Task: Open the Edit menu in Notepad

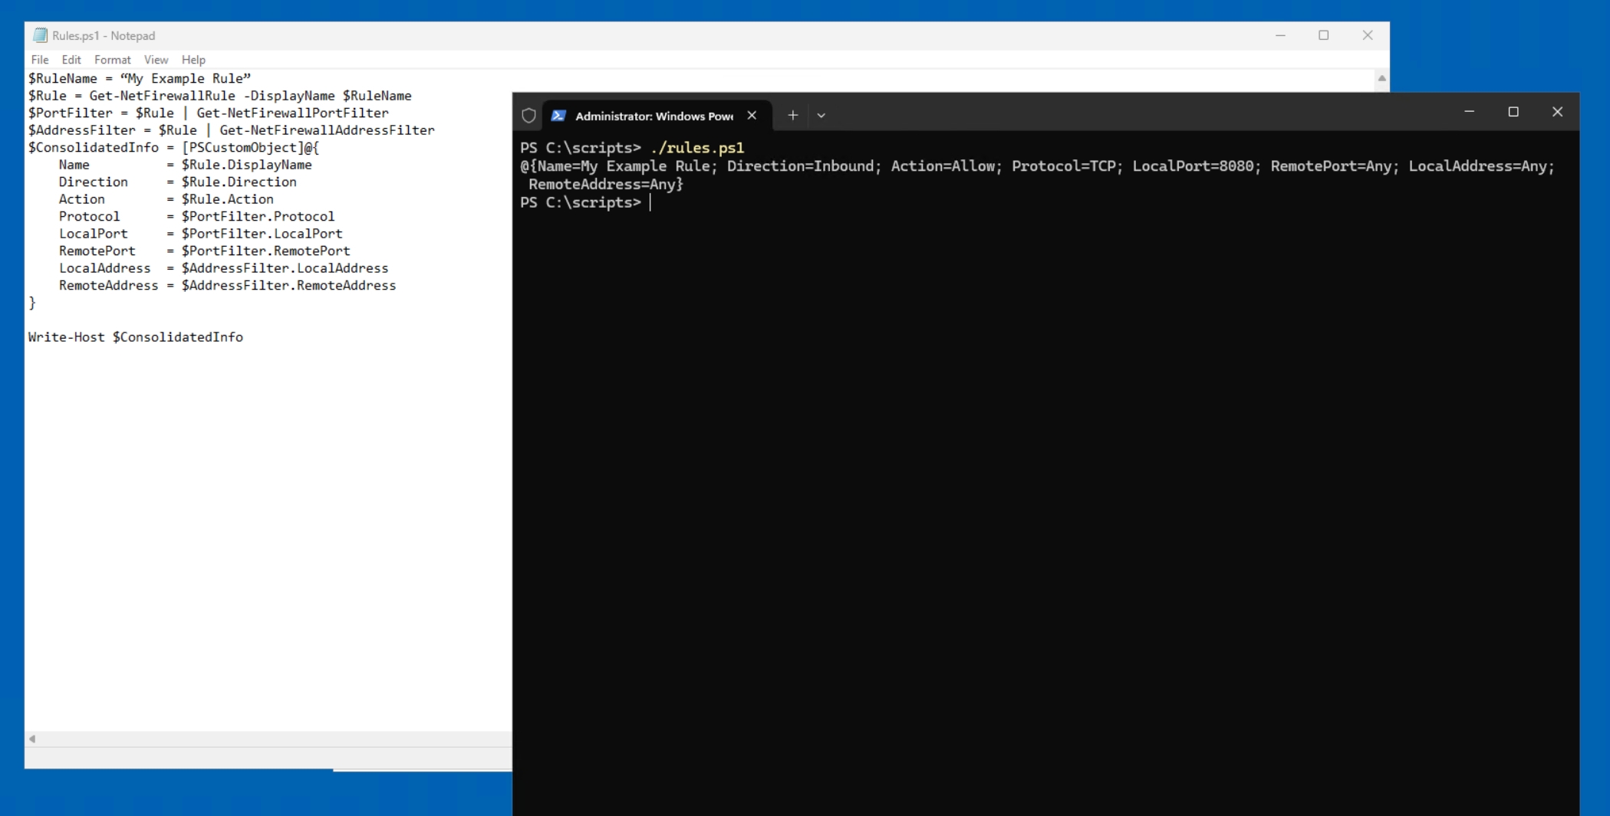Action: [71, 60]
